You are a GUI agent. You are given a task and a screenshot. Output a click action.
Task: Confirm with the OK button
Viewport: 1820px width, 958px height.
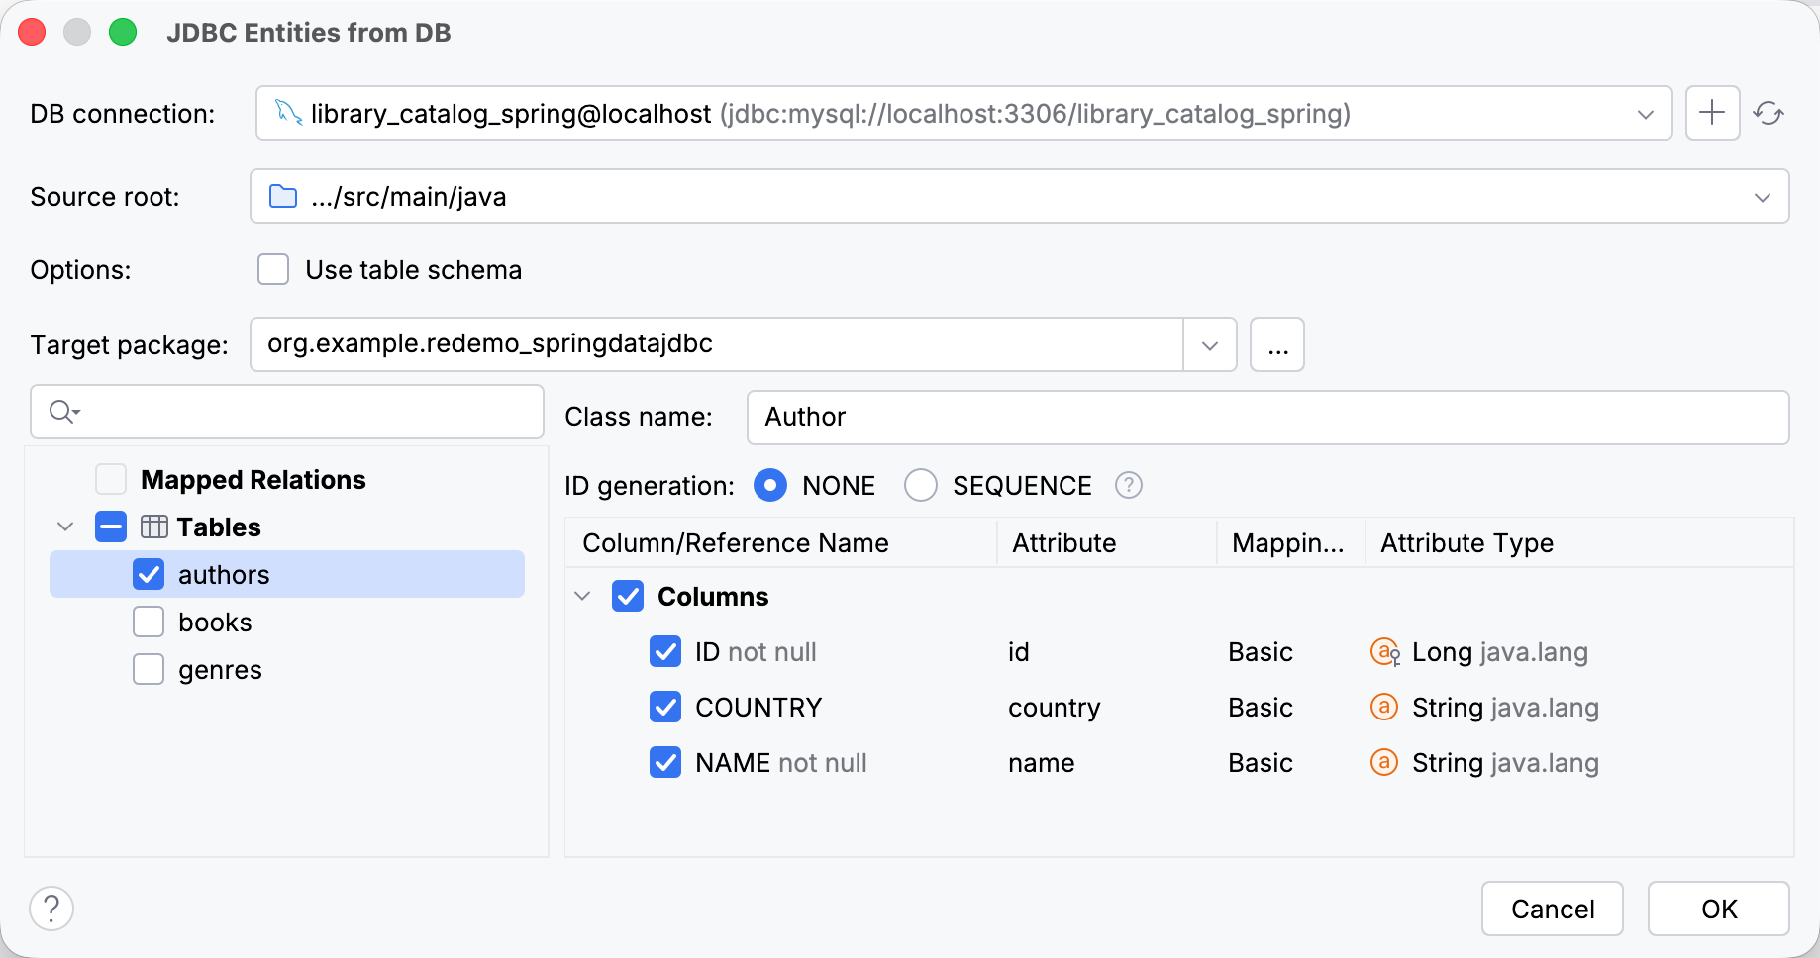[x=1719, y=909]
